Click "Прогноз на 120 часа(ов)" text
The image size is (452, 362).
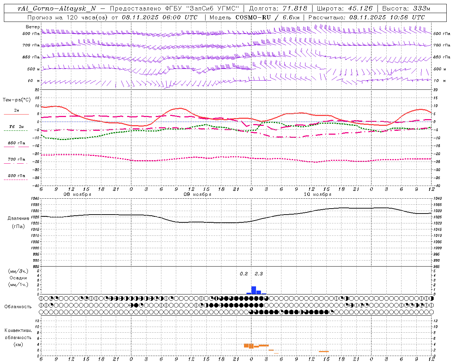pos(68,17)
